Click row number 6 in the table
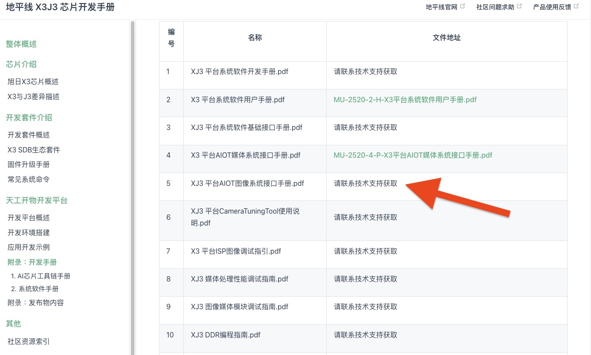This screenshot has height=355, width=591. 168,217
